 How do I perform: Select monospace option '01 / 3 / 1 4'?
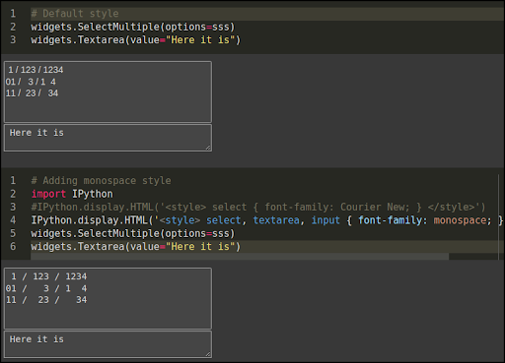click(x=108, y=288)
